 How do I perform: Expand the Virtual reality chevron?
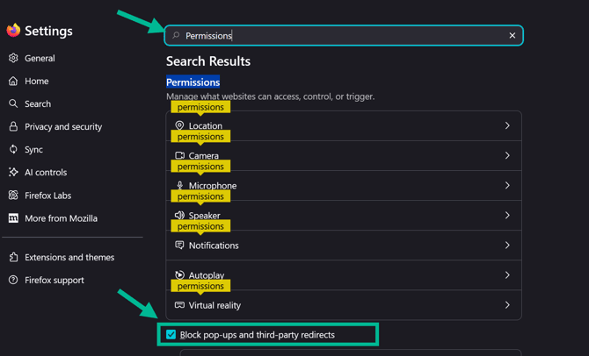(x=507, y=305)
